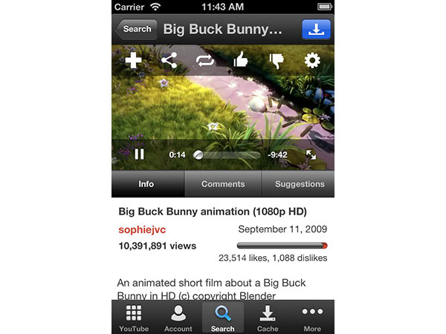This screenshot has width=446, height=334.
Task: Add video to playlist with plus icon
Action: (133, 60)
